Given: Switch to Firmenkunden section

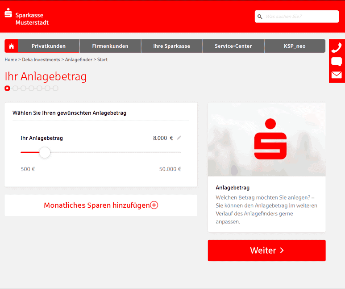Looking at the screenshot, I should [110, 46].
